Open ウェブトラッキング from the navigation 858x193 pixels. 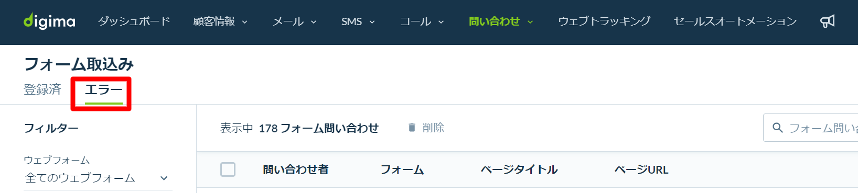point(604,21)
